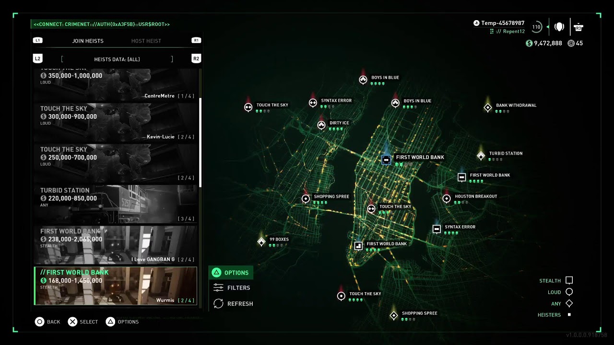Click the Stealth square legend icon
Viewport: 614px width, 345px height.
[x=569, y=280]
